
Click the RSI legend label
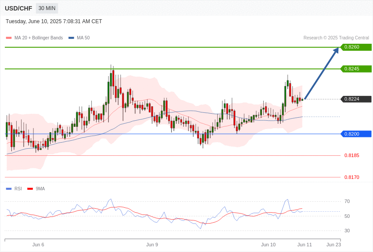[x=18, y=189]
